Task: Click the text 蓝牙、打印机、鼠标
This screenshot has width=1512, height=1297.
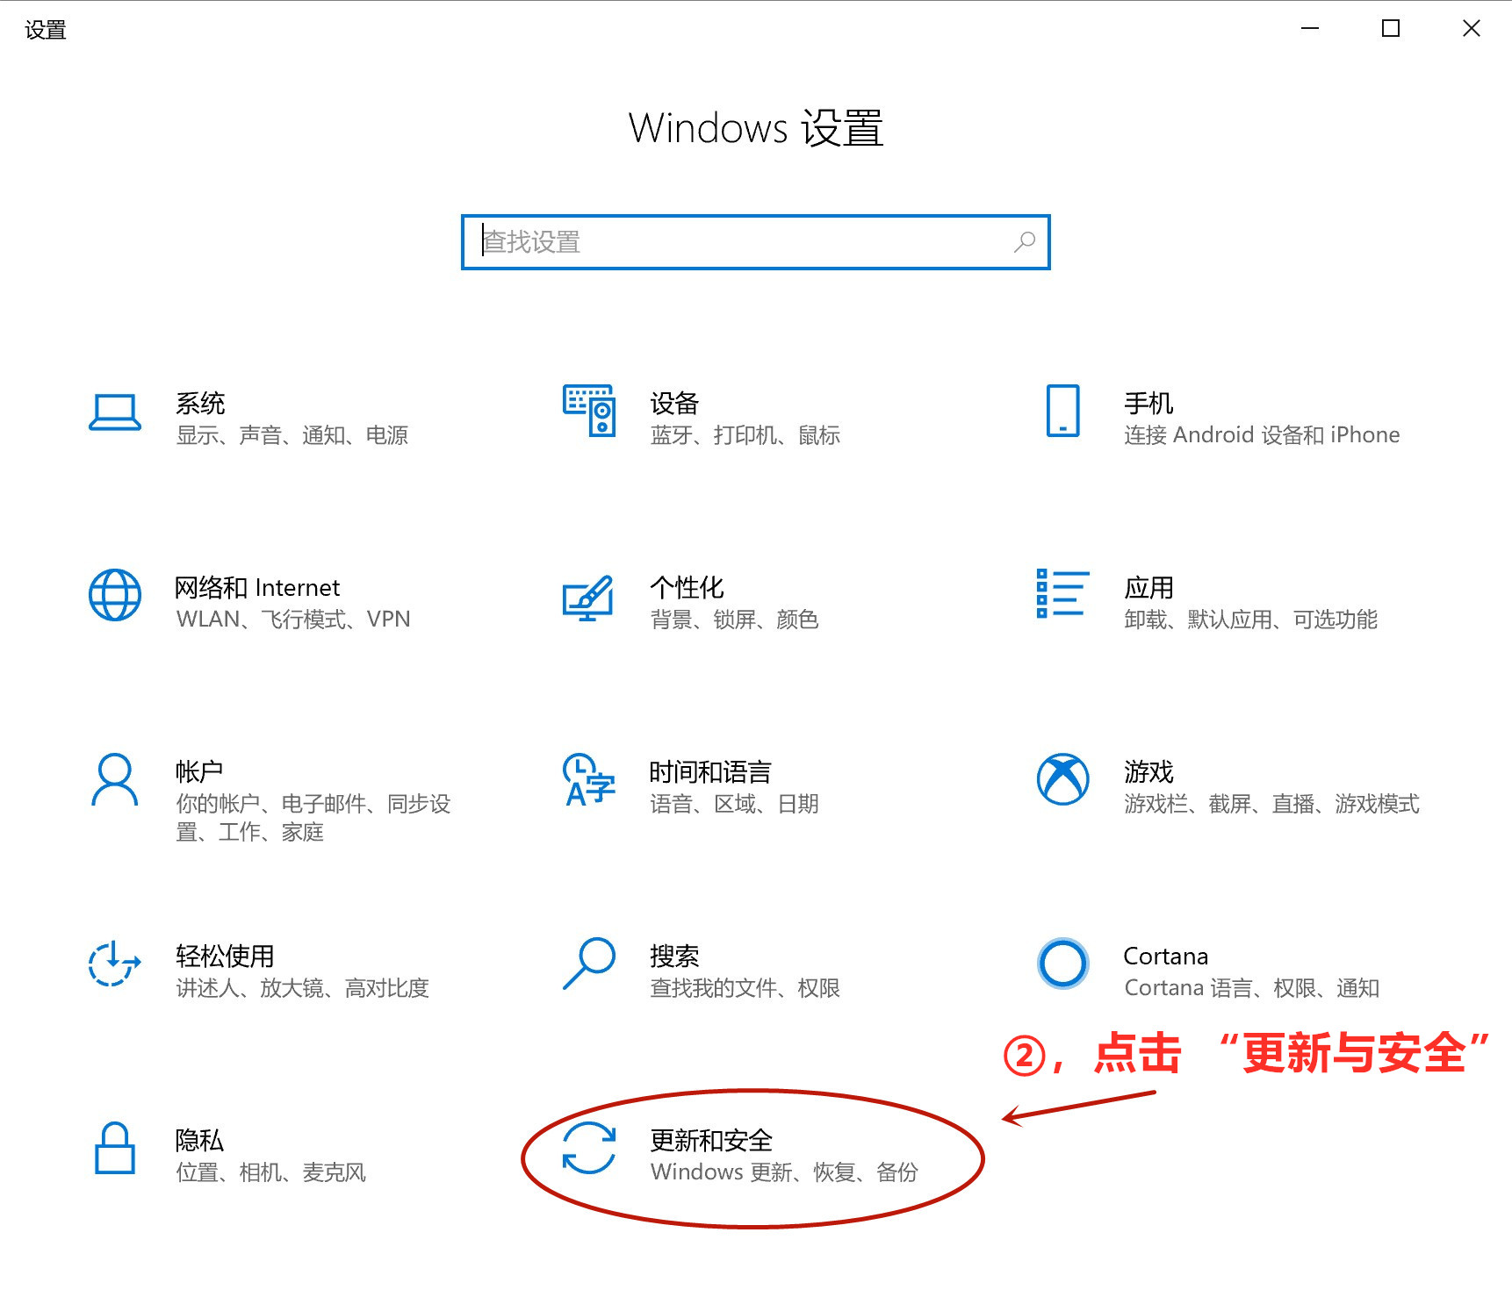Action: (x=745, y=435)
